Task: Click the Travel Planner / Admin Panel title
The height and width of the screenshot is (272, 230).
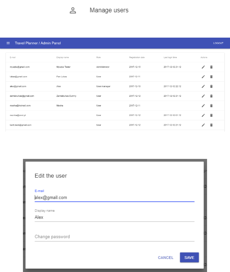Action: pyautogui.click(x=38, y=43)
